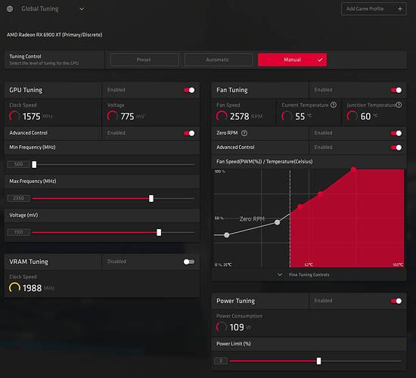Toggle the Zero RPM switch
The width and height of the screenshot is (416, 378).
coord(396,133)
